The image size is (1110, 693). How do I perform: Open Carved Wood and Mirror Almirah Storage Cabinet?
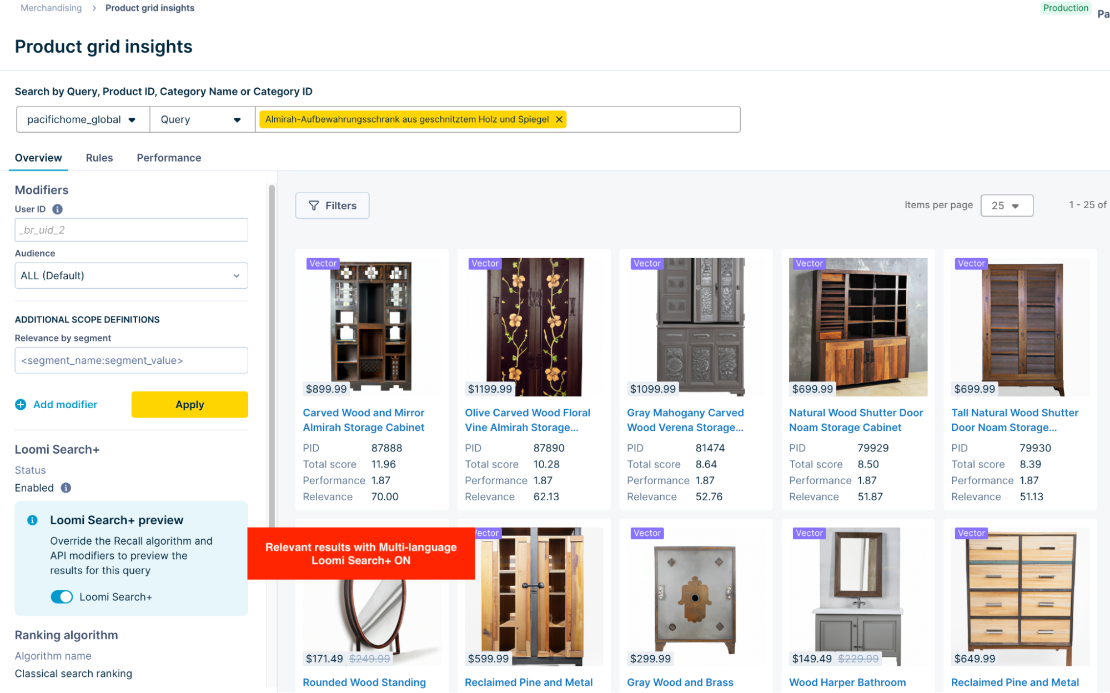click(364, 420)
